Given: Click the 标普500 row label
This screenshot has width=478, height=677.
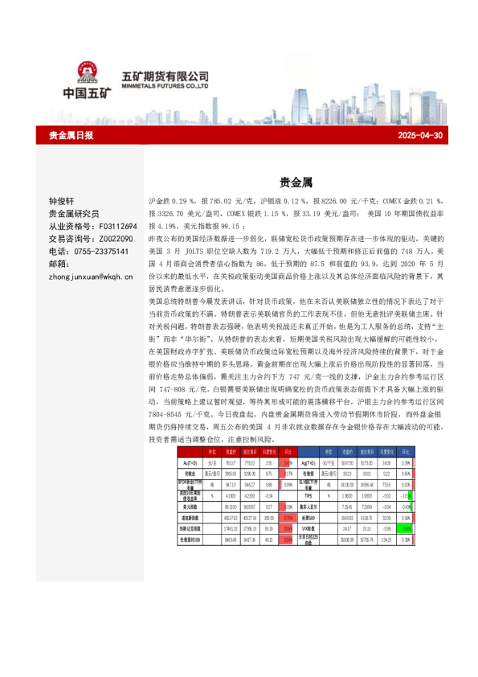Looking at the screenshot, I should pos(308,518).
